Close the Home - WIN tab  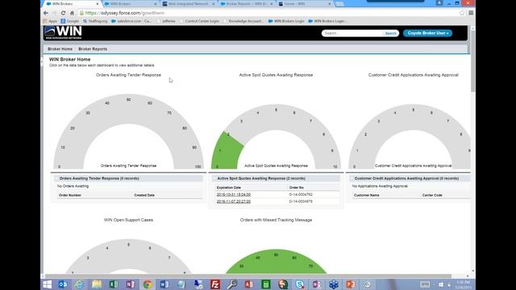click(x=330, y=4)
